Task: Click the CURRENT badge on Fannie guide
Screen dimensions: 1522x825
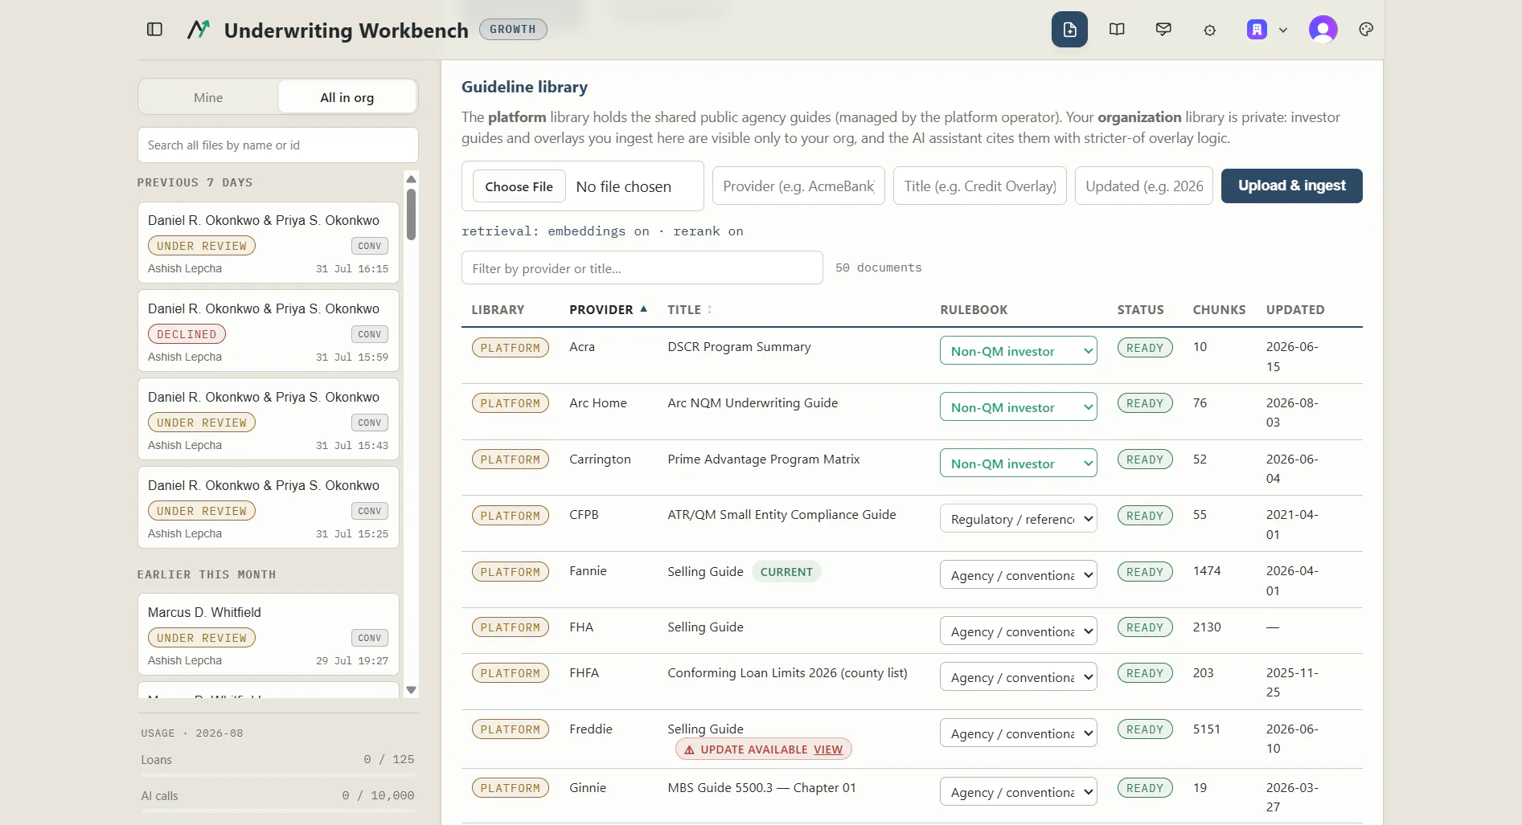Action: 786,572
